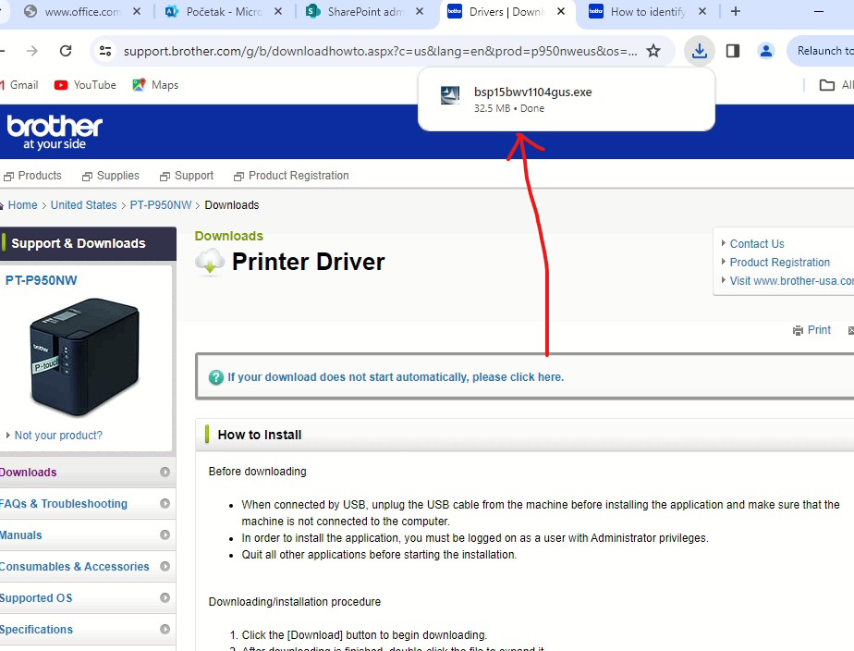The width and height of the screenshot is (854, 651).
Task: Switch to the Početak - Microsoft tab
Action: pos(224,11)
